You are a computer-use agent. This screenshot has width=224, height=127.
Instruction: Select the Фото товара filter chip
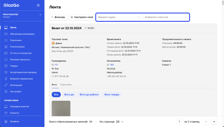(x=112, y=95)
